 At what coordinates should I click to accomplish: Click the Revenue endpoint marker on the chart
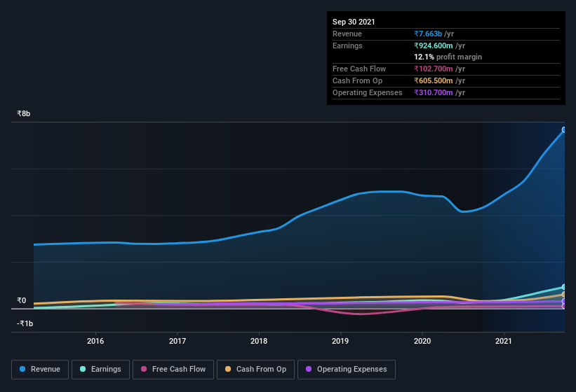point(564,129)
